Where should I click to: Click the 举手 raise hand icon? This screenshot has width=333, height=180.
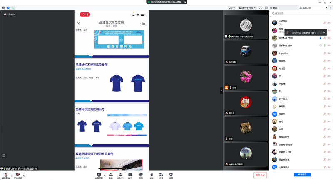point(152,175)
